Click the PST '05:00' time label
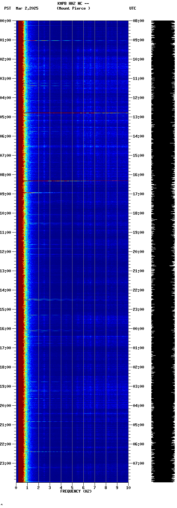177x508 pixels. coord(5,117)
